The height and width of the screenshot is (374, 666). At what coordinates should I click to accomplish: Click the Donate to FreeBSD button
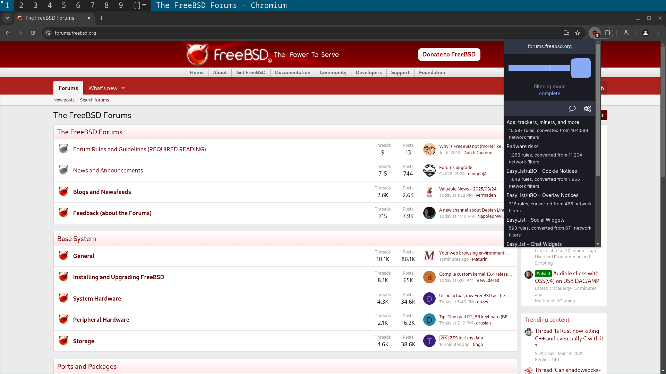449,54
